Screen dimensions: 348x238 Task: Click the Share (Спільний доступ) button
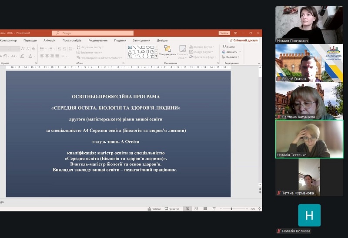click(244, 40)
